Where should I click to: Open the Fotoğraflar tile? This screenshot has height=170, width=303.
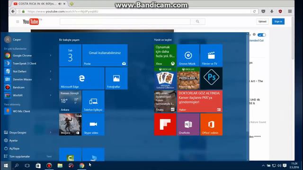click(116, 78)
